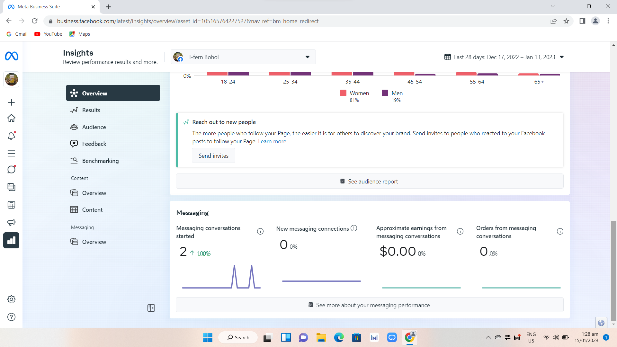Click the globe icon at bottom right
This screenshot has height=347, width=617.
(601, 323)
